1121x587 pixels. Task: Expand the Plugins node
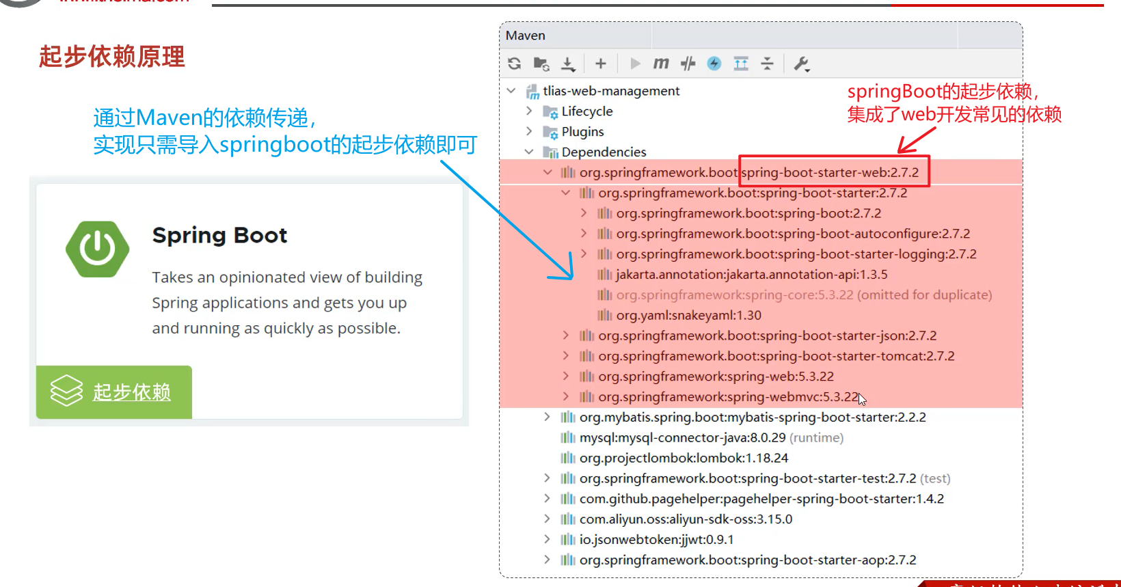(529, 131)
